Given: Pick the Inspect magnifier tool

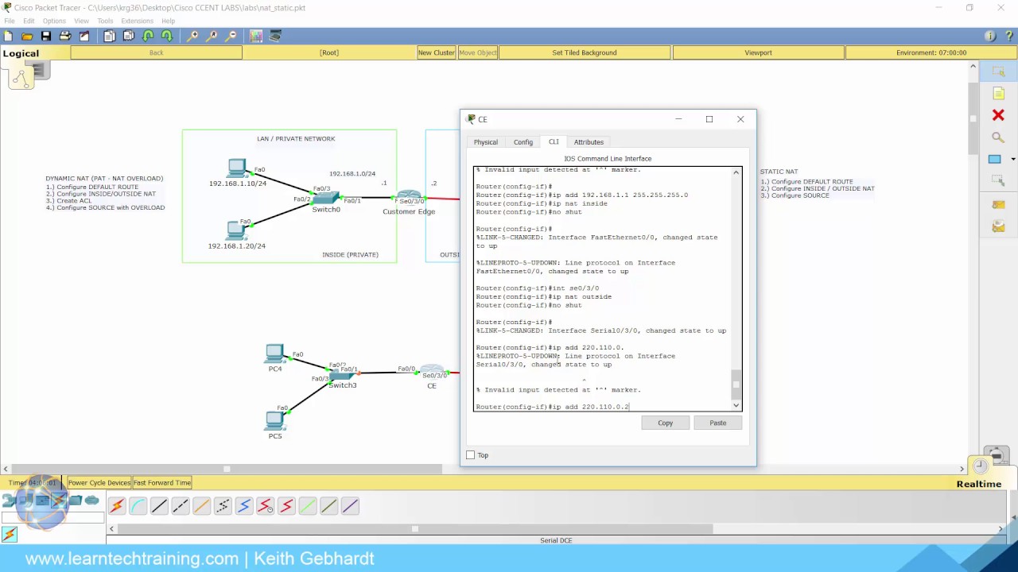Looking at the screenshot, I should (998, 137).
